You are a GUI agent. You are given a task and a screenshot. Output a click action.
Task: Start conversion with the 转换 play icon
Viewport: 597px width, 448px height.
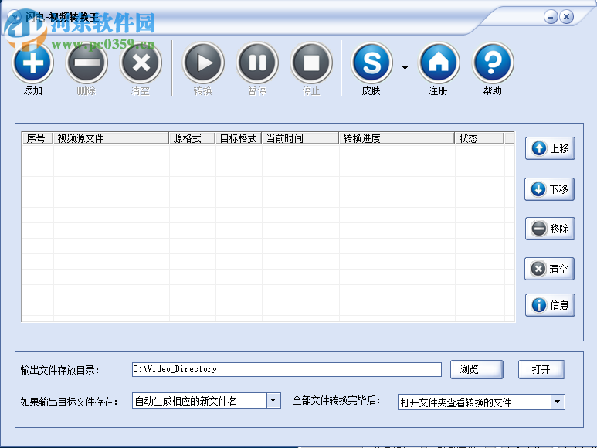point(203,63)
